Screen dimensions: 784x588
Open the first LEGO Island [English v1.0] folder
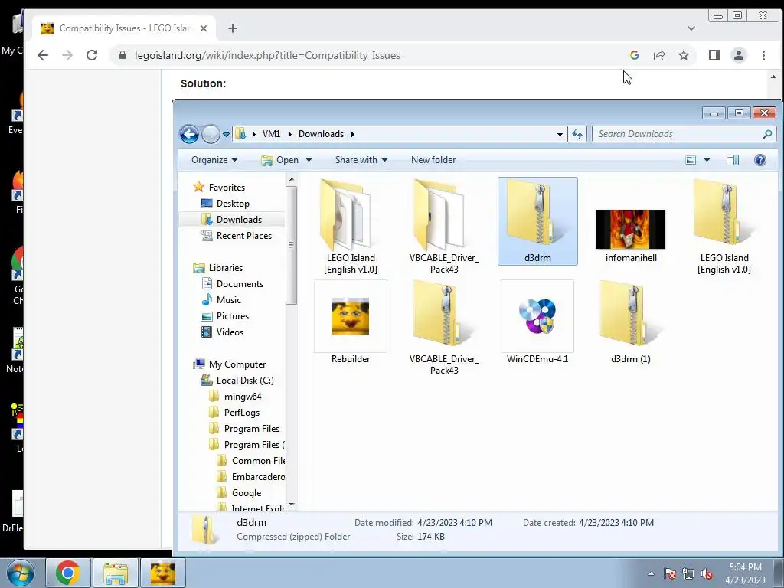tap(351, 227)
